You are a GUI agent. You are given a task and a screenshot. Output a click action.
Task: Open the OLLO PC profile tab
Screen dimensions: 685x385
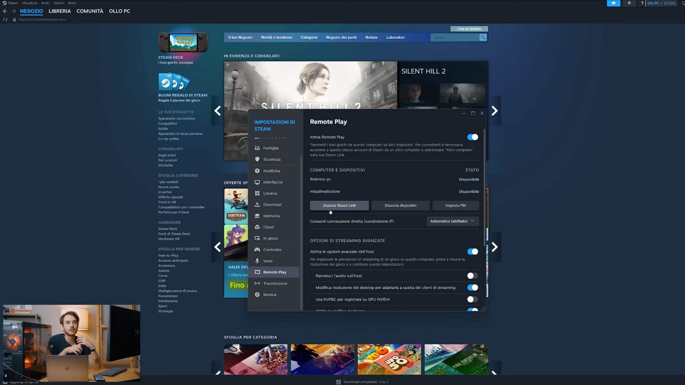[120, 11]
